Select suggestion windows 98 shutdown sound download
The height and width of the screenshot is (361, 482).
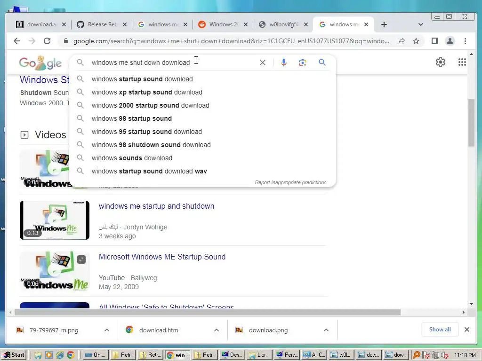(202, 145)
